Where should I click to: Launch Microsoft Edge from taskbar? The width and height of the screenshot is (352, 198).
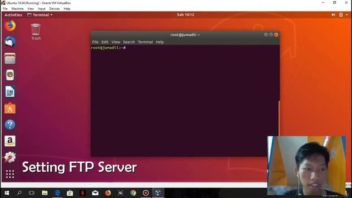tap(57, 193)
